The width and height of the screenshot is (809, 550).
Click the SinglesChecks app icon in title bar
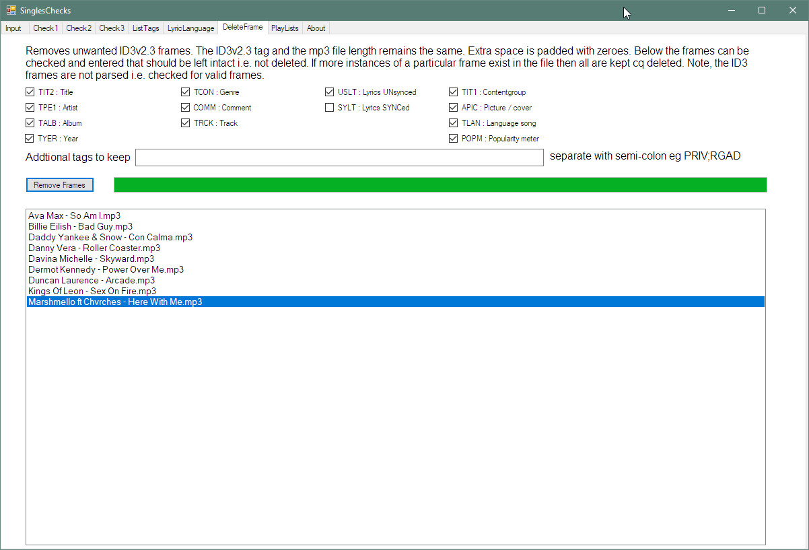(11, 10)
